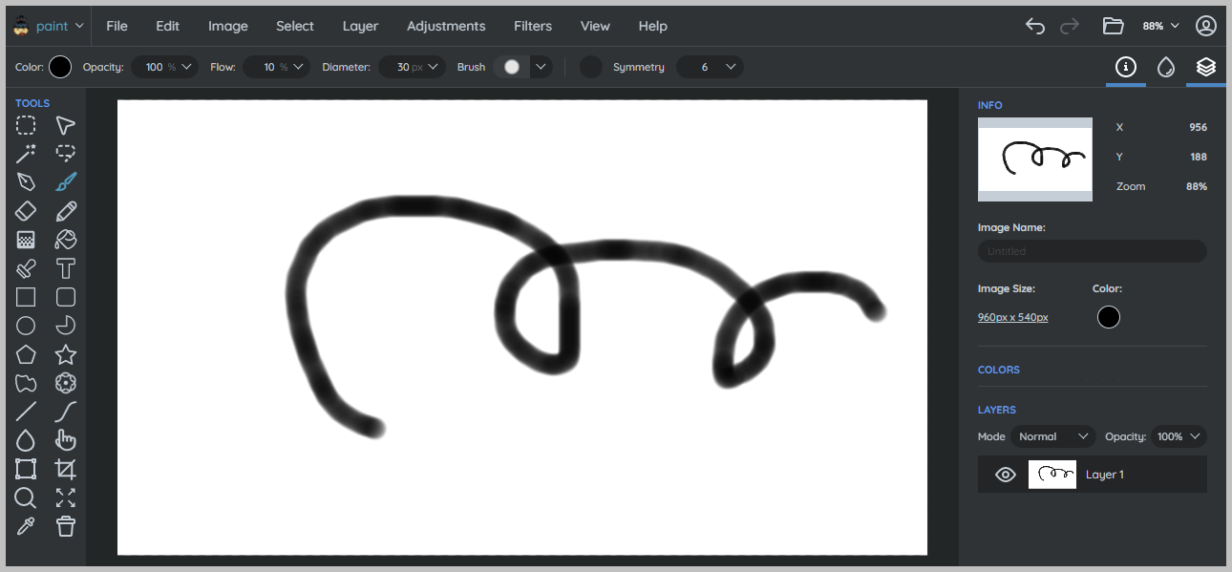Select the Pen nib tool
Image resolution: width=1232 pixels, height=572 pixels.
26,182
